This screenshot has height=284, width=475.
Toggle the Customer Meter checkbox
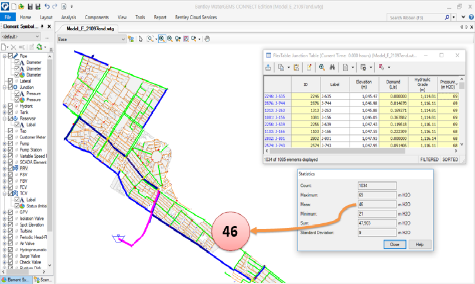[x=11, y=137]
